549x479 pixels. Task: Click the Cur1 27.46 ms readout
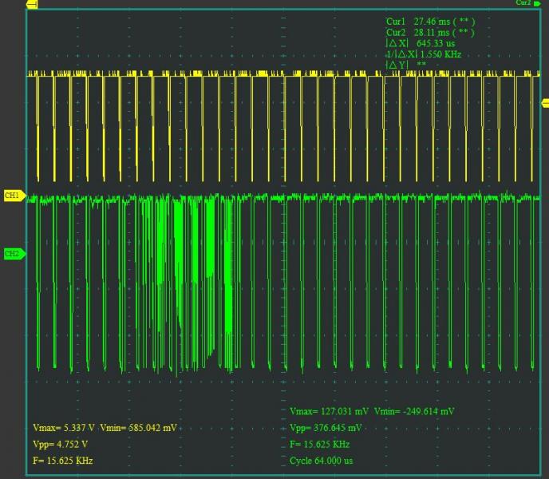(429, 22)
